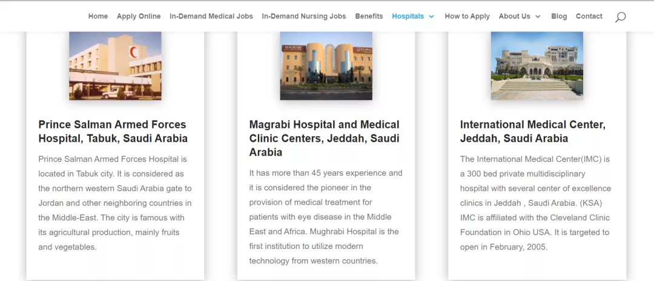Select the Benefits menu item
The image size is (654, 281).
[x=369, y=16]
